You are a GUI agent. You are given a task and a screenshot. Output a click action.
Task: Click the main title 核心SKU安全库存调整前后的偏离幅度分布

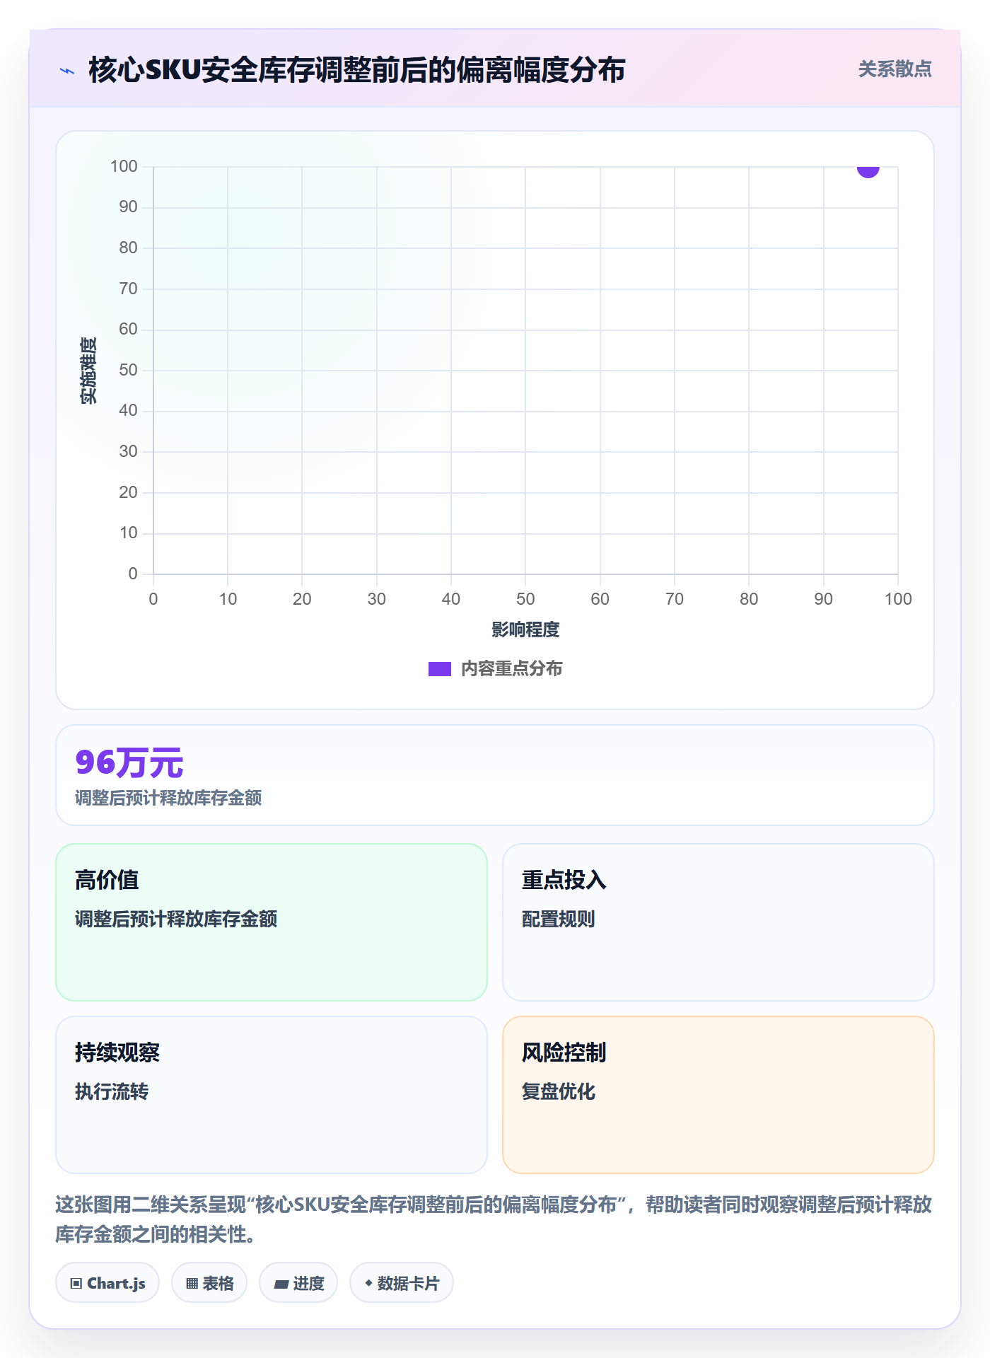(357, 70)
